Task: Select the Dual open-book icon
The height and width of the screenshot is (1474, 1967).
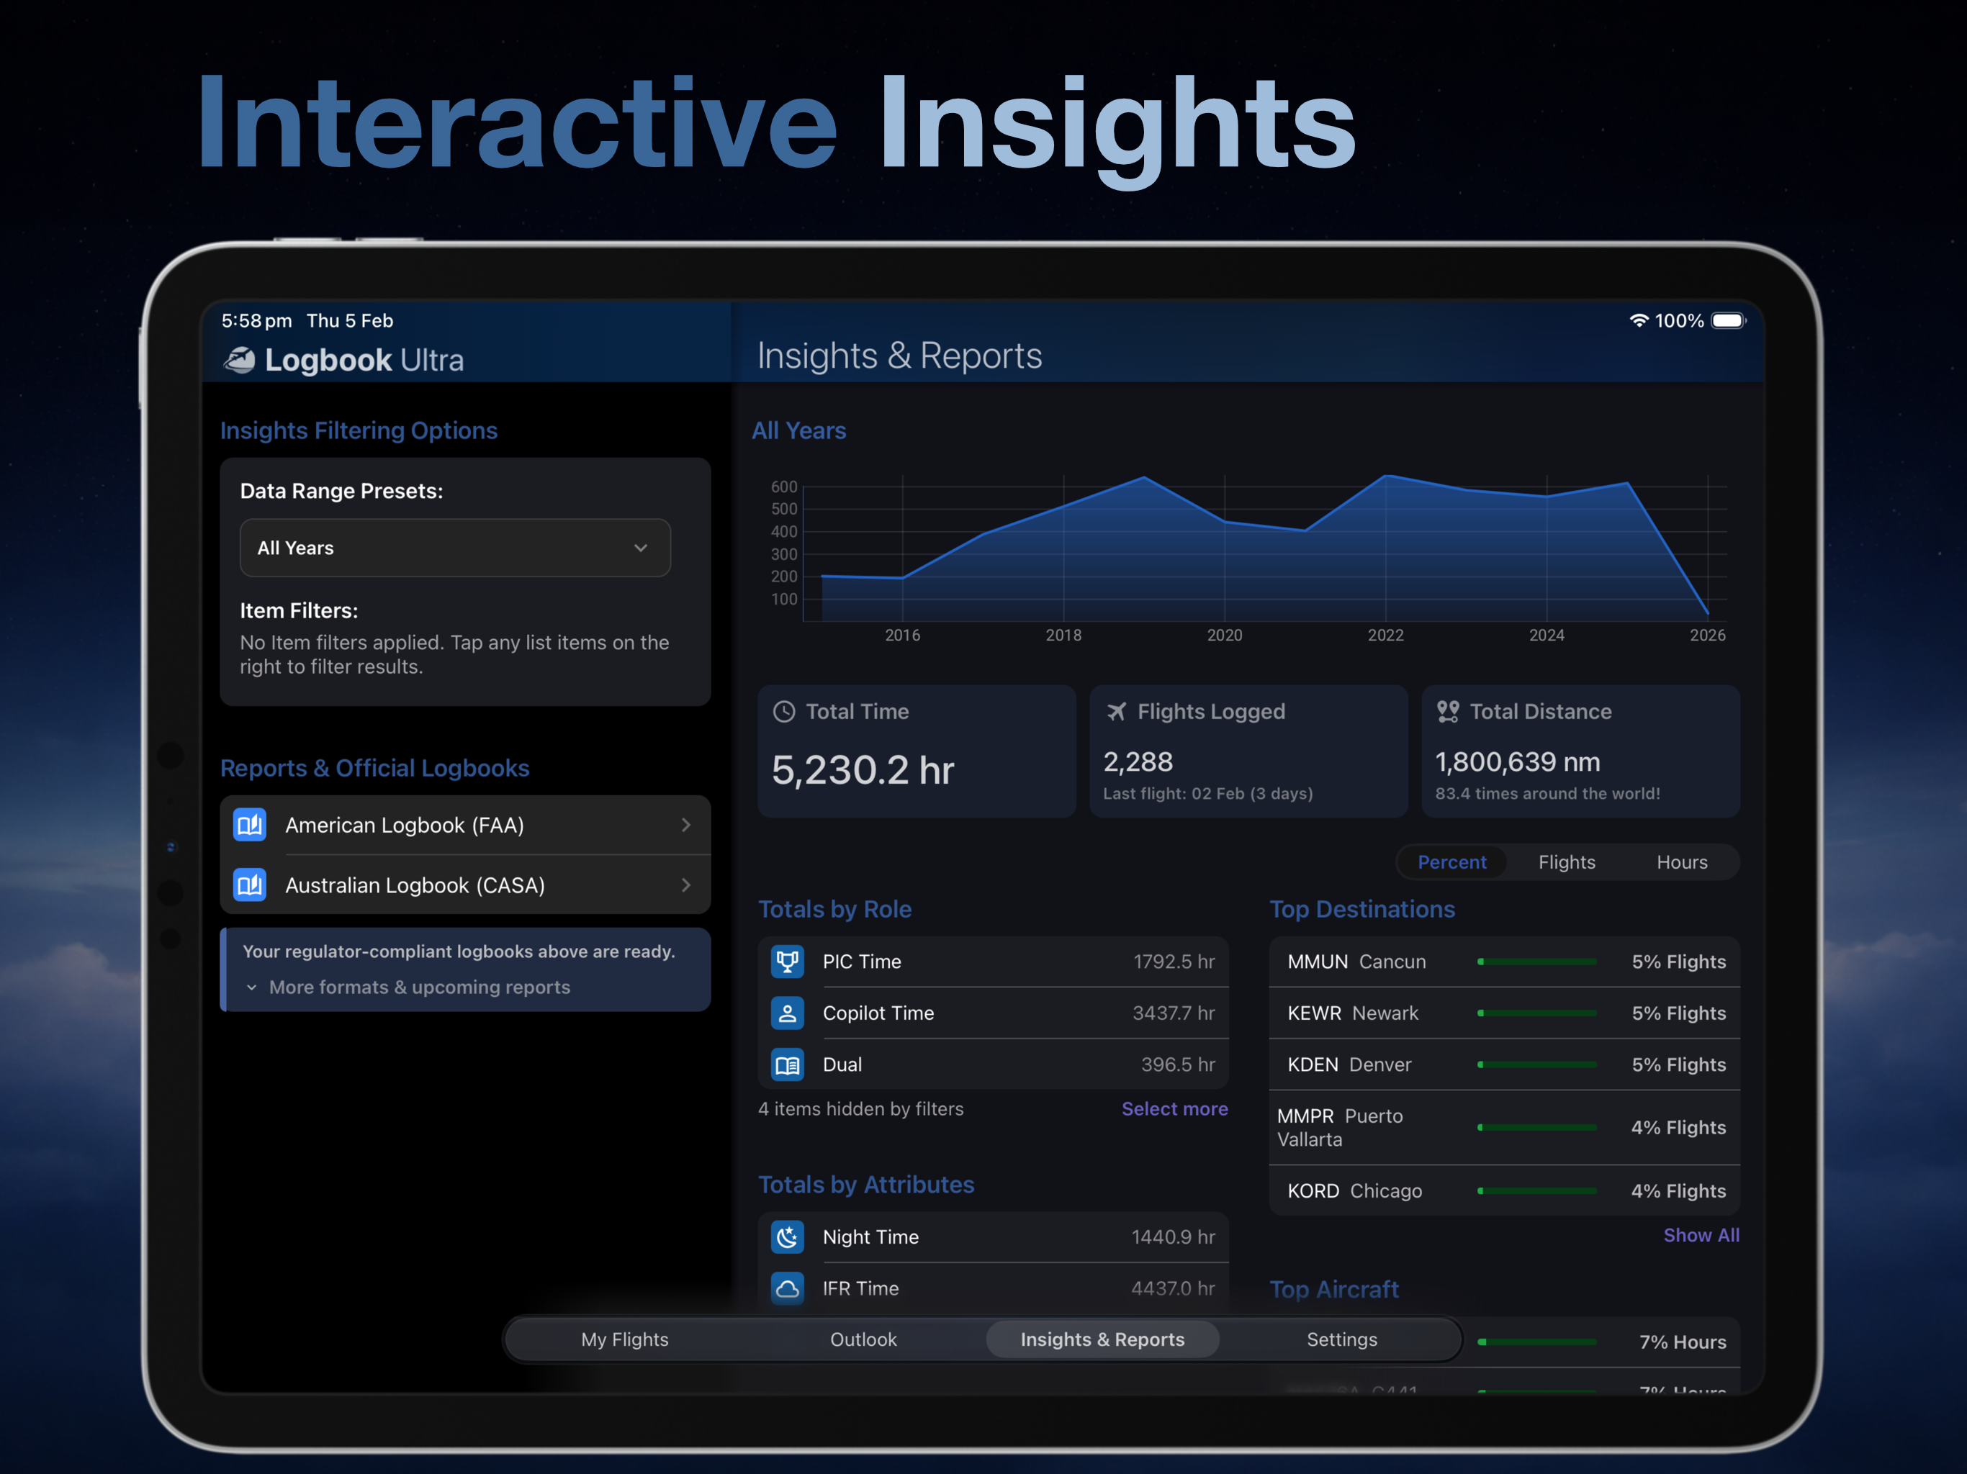Action: [787, 1065]
